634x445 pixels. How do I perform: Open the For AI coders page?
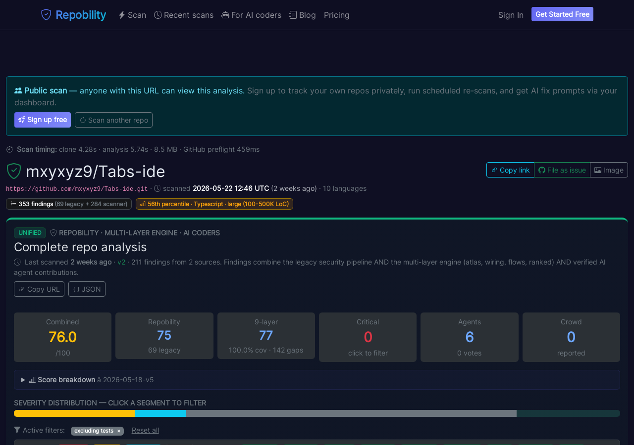252,15
